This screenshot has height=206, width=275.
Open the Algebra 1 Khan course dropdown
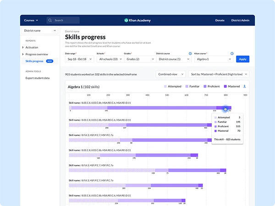[214, 59]
